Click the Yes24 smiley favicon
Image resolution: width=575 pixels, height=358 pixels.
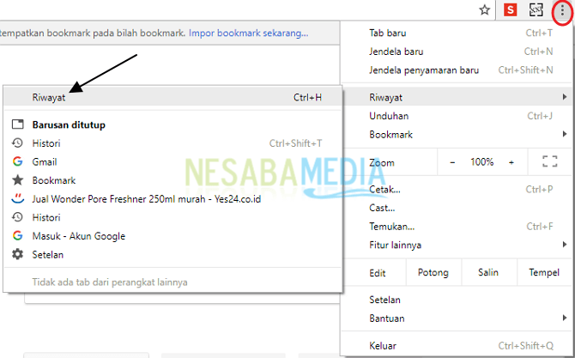[18, 198]
